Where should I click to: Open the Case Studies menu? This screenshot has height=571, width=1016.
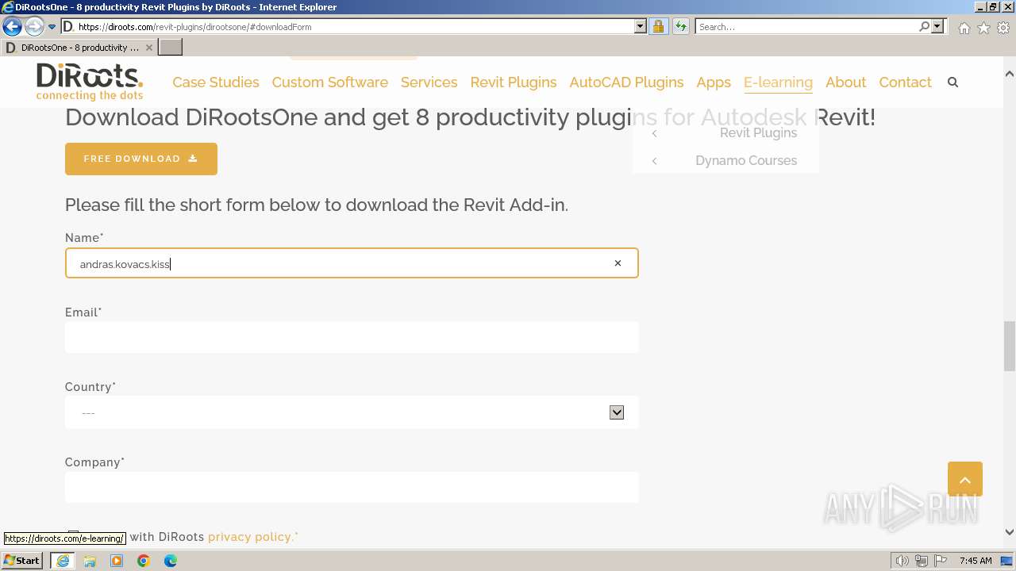(x=216, y=82)
